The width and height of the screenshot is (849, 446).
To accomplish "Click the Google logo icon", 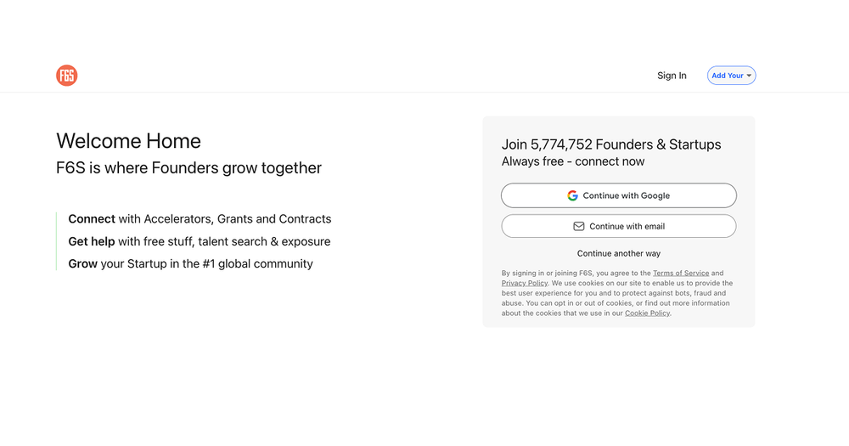I will point(573,195).
